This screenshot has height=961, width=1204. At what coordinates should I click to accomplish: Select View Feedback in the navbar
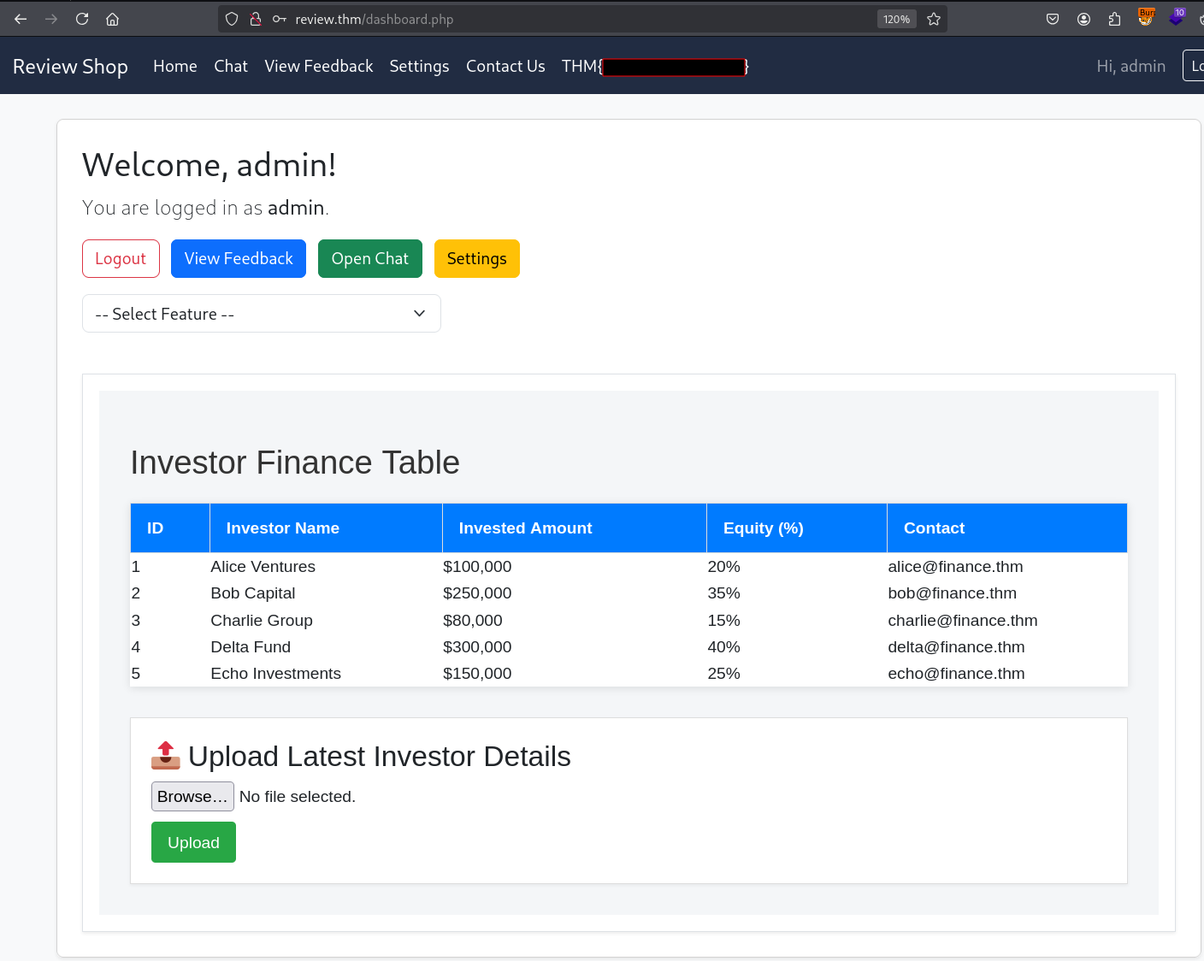click(x=319, y=66)
